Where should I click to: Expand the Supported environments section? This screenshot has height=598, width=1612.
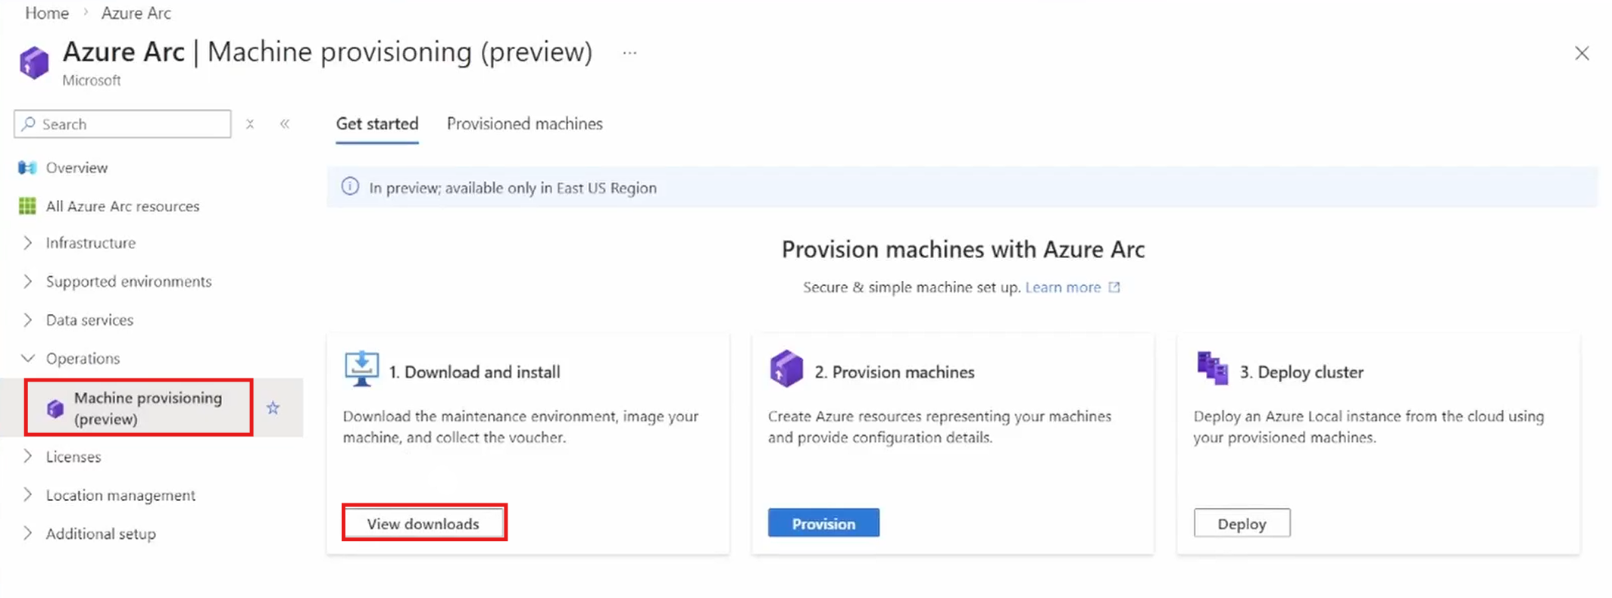point(128,282)
